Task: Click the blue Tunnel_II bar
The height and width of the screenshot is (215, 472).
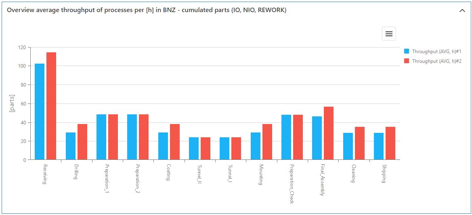Action: coord(194,149)
